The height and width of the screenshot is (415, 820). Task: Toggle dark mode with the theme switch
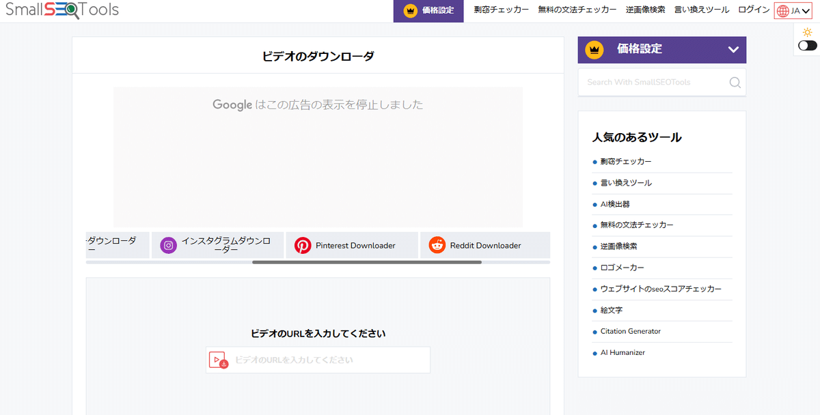tap(807, 44)
